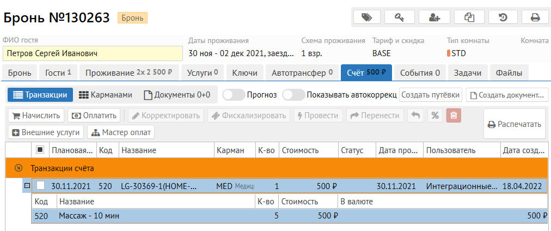The width and height of the screenshot is (551, 231).
Task: Click the percent discount icon
Action: (x=434, y=115)
